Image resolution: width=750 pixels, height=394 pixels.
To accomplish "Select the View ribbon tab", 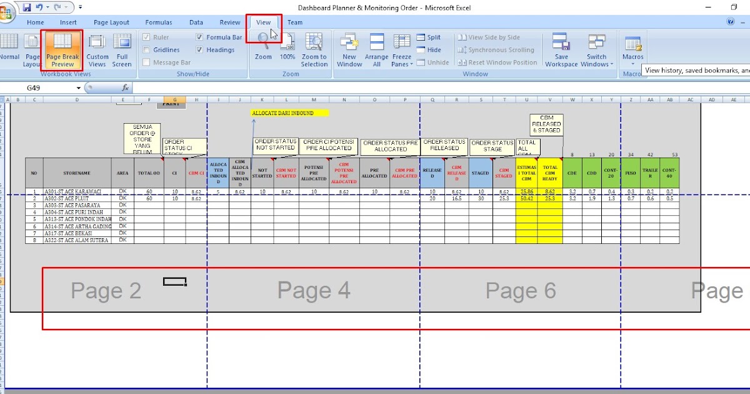I will tap(264, 23).
